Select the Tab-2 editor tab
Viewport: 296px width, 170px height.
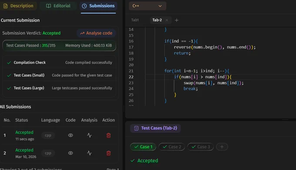[x=157, y=20]
